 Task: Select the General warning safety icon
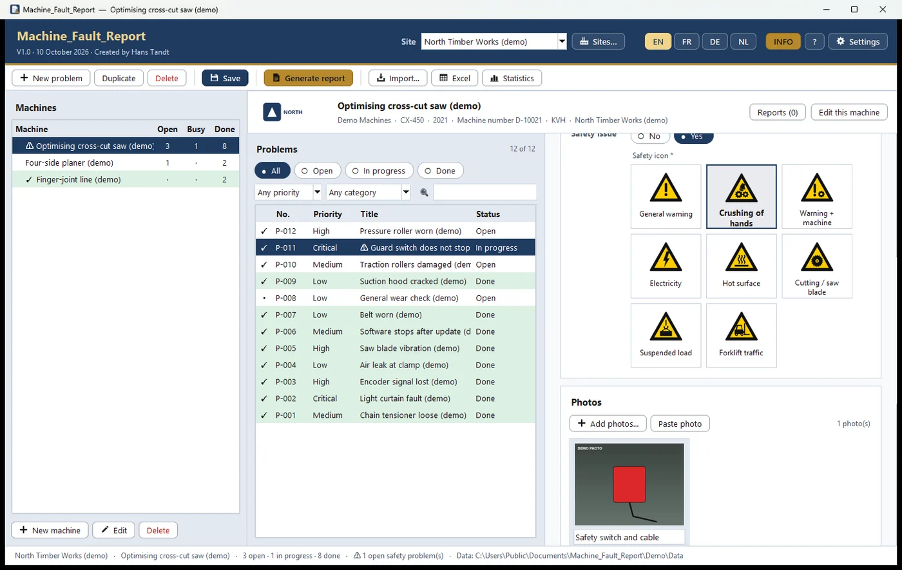click(666, 197)
